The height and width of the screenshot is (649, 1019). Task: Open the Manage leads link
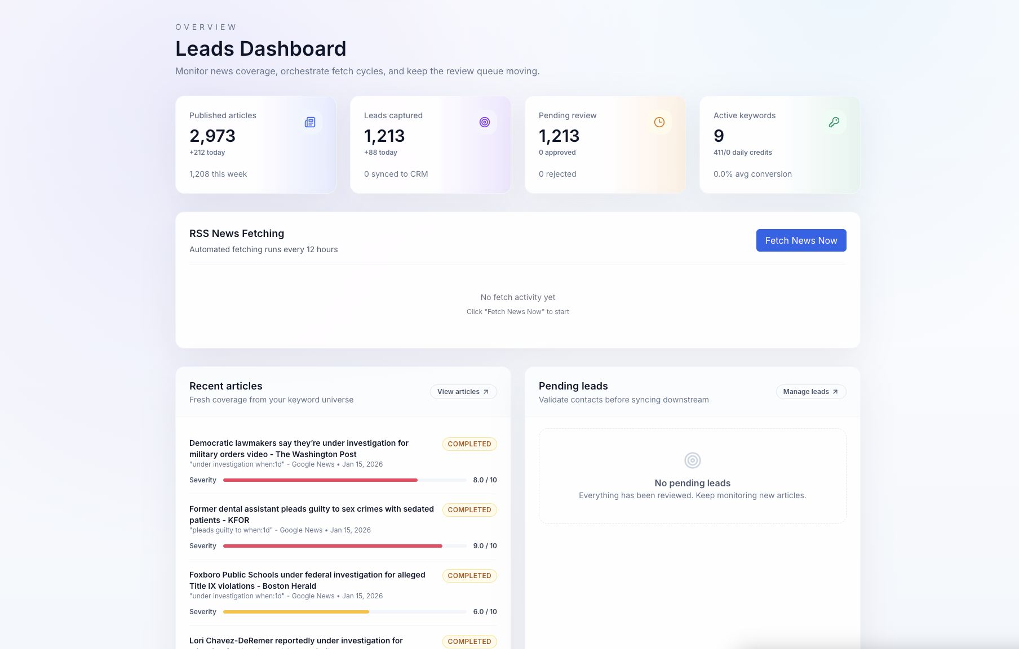(806, 392)
